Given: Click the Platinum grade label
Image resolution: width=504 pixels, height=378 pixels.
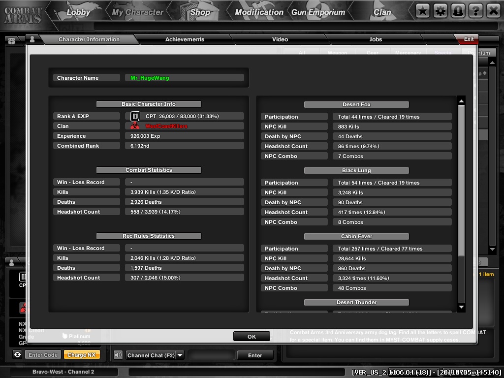Looking at the screenshot, I should 79,336.
